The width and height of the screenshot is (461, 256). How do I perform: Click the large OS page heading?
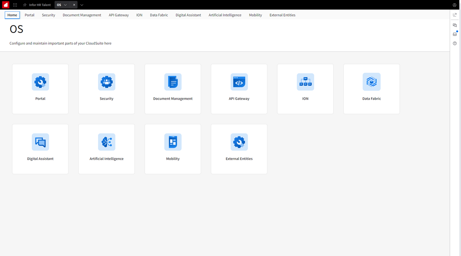[17, 29]
